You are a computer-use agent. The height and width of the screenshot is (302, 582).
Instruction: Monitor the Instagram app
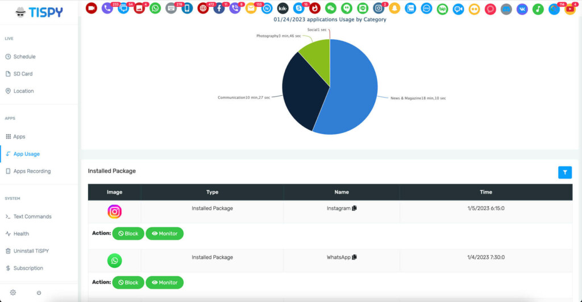[x=165, y=233]
